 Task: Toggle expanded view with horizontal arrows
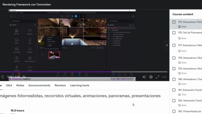click(x=164, y=77)
